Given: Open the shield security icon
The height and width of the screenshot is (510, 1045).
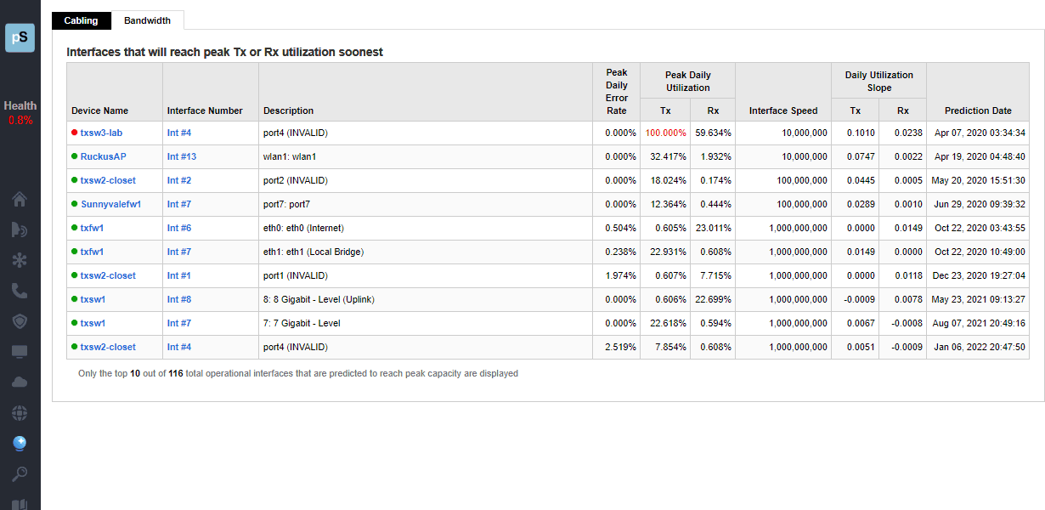Looking at the screenshot, I should (20, 321).
